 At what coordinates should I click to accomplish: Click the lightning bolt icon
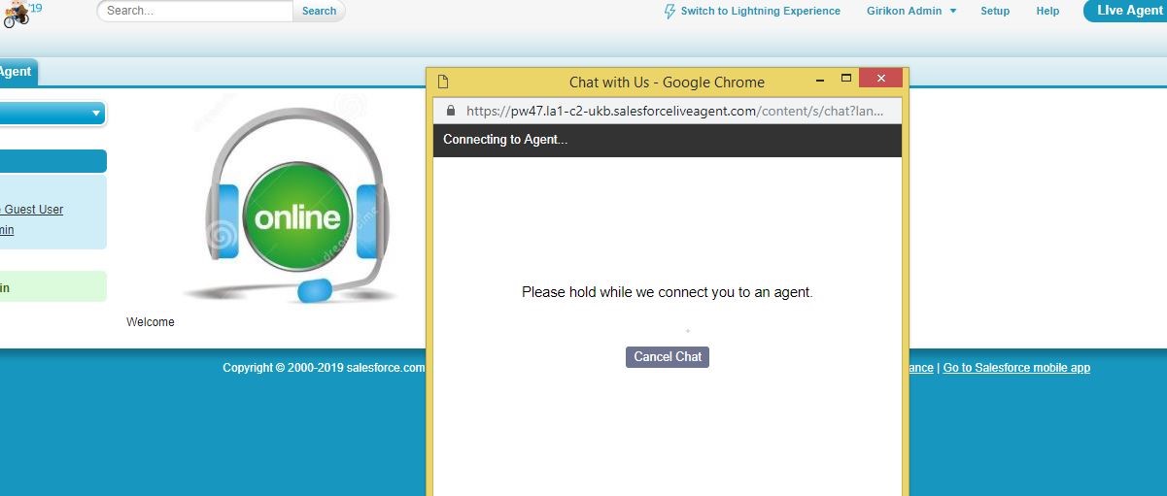[669, 12]
